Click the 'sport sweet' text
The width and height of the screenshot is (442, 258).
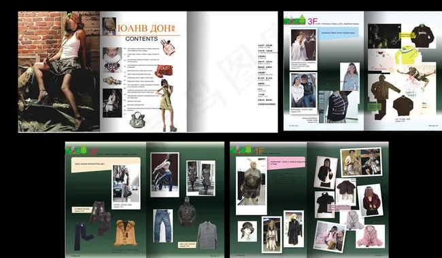tap(411, 94)
